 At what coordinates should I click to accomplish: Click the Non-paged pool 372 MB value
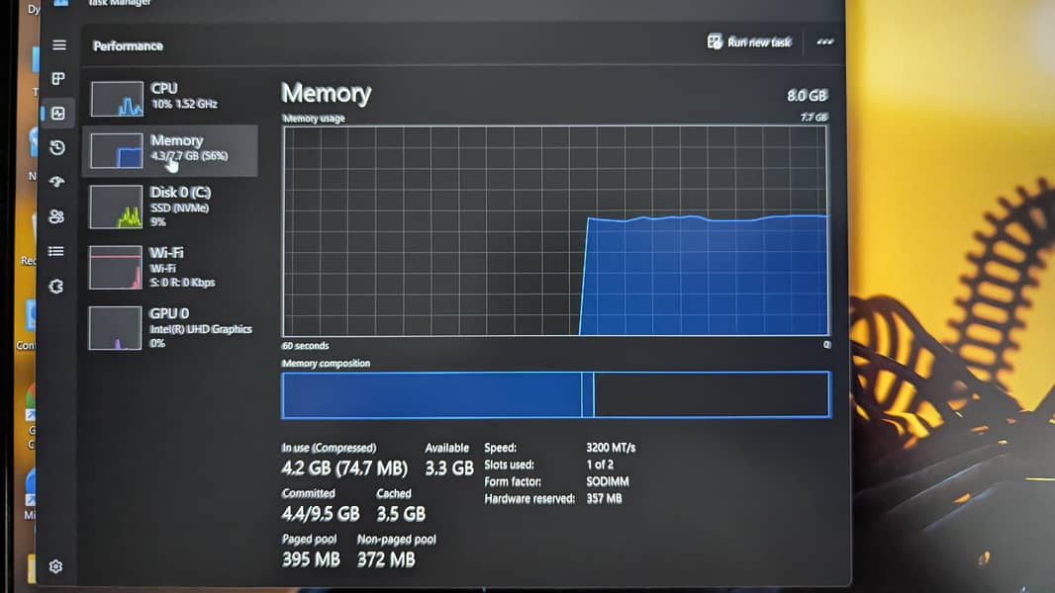click(x=386, y=559)
